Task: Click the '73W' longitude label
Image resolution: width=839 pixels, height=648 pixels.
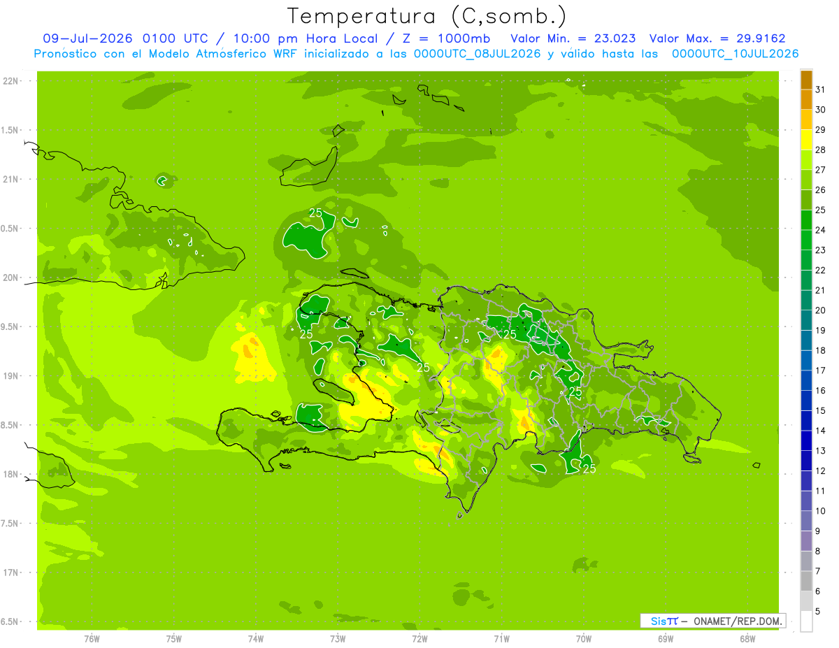Action: [338, 639]
